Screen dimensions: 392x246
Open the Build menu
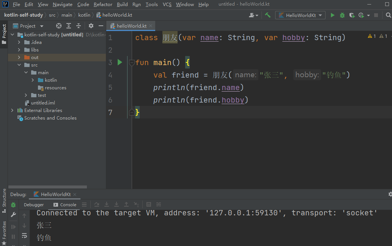pos(122,5)
